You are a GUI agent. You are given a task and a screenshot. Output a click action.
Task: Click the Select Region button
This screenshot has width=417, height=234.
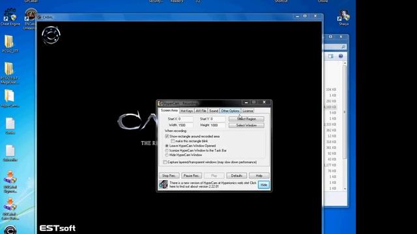[x=246, y=119]
